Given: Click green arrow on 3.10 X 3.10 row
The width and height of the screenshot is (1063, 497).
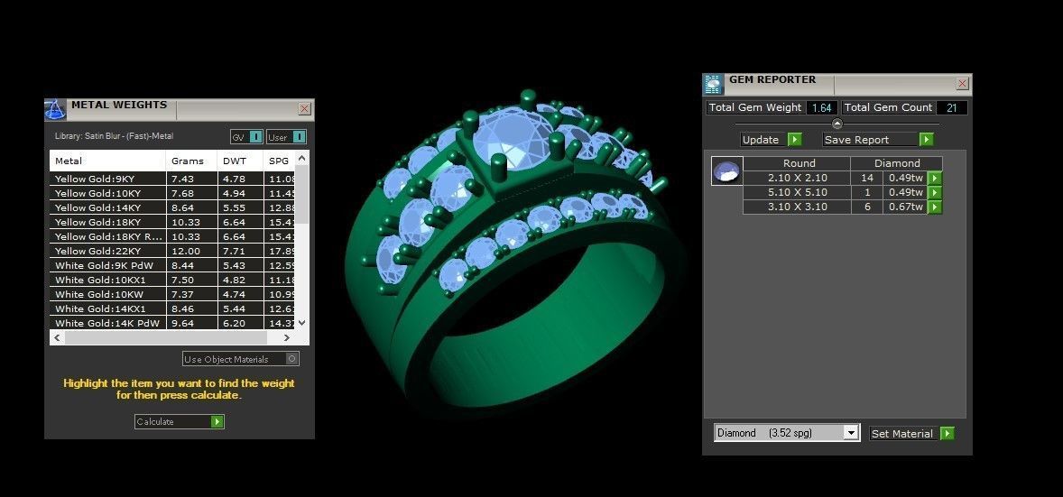Looking at the screenshot, I should 935,207.
